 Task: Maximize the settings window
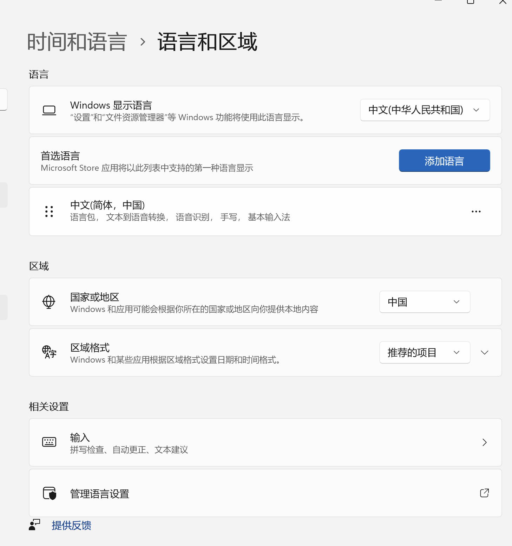[471, 2]
